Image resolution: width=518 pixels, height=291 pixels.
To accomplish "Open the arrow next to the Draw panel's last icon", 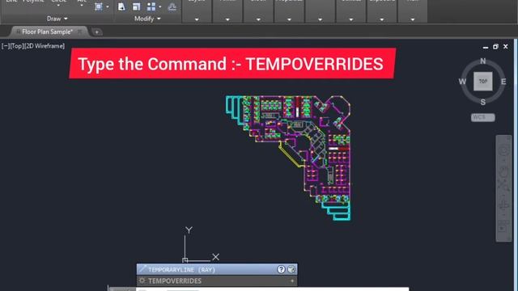I will [x=108, y=6].
